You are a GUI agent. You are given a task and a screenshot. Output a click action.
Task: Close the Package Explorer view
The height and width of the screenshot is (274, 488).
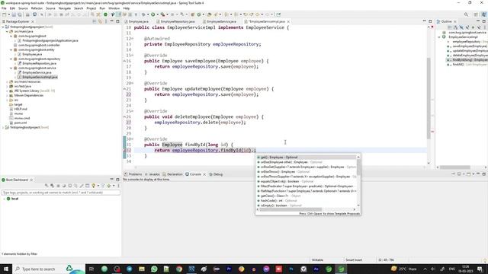tap(32, 21)
